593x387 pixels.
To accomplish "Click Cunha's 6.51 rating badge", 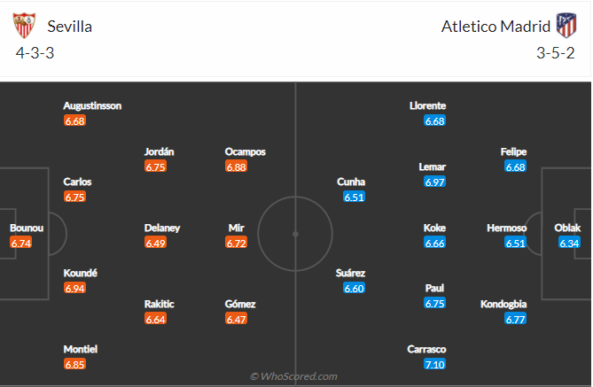I will [x=355, y=197].
